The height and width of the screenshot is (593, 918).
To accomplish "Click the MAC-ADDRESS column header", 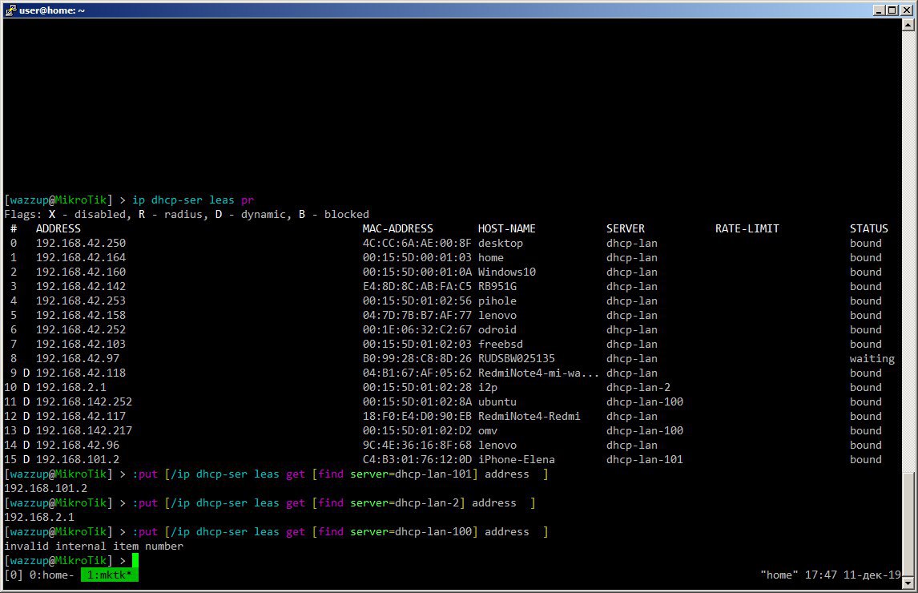I will click(x=397, y=228).
